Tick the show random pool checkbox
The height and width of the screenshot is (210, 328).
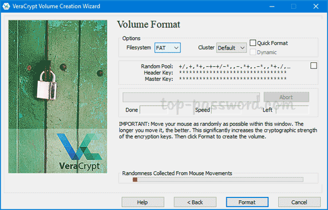coord(314,66)
